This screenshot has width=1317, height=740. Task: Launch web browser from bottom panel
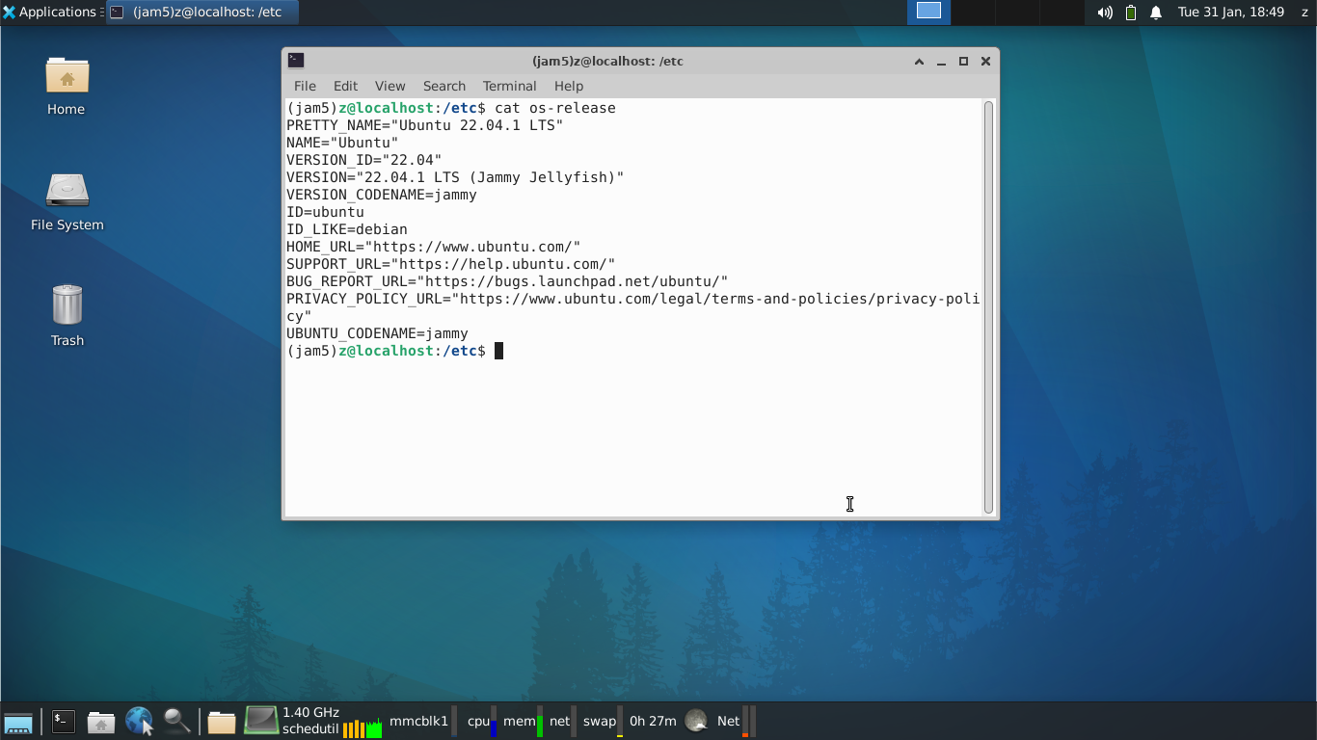coord(139,721)
